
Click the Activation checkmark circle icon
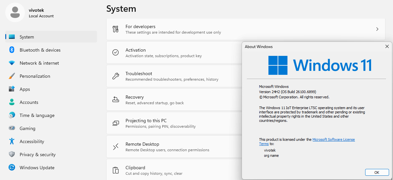[116, 52]
